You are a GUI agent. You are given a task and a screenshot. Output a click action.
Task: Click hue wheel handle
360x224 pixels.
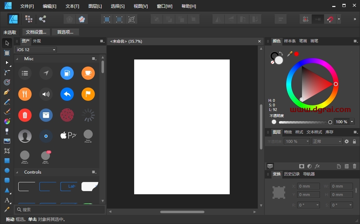pyautogui.click(x=336, y=84)
